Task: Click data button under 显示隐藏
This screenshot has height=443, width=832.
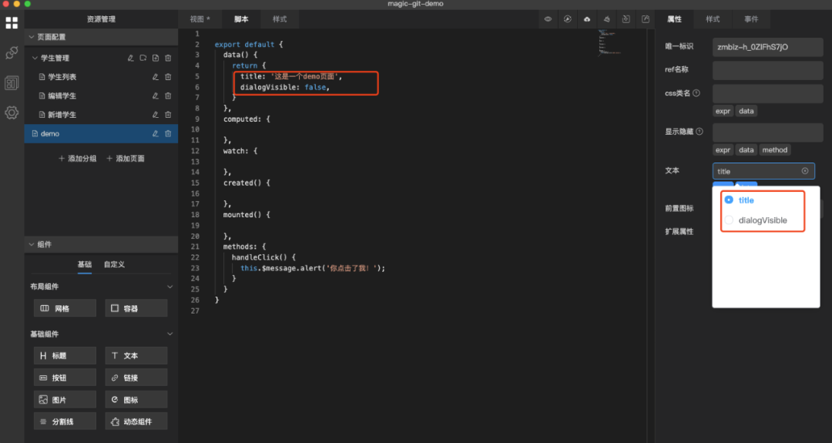Action: [746, 149]
